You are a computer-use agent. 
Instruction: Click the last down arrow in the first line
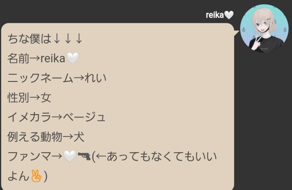coord(79,39)
